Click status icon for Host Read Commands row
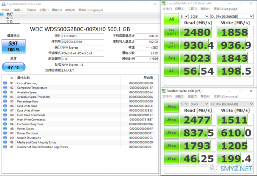257x176 pixels. tap(5, 115)
